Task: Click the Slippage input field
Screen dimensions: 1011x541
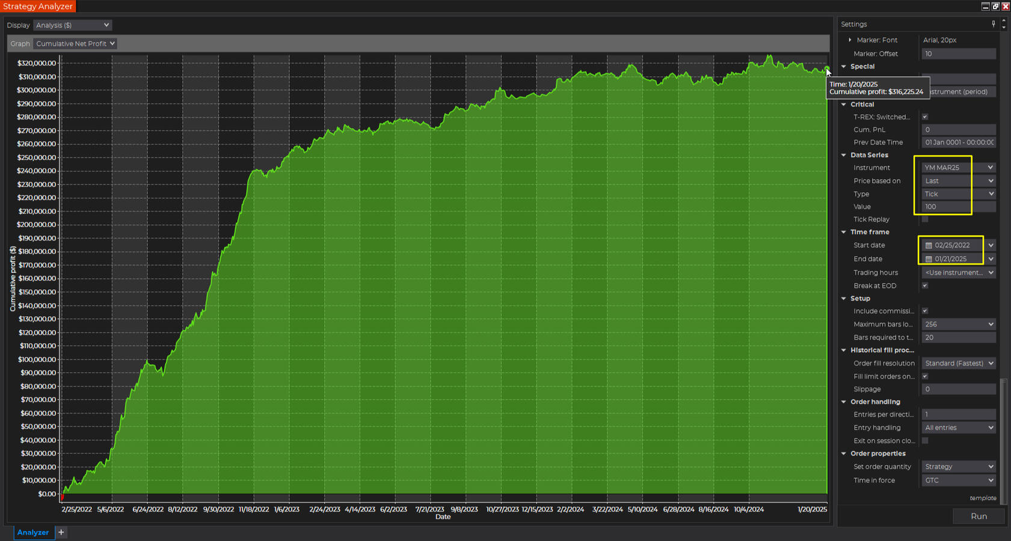Action: pos(958,389)
